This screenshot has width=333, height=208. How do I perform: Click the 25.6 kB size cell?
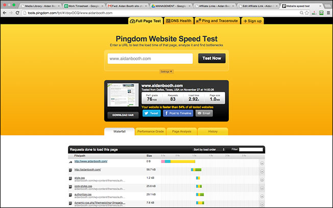pos(151,186)
